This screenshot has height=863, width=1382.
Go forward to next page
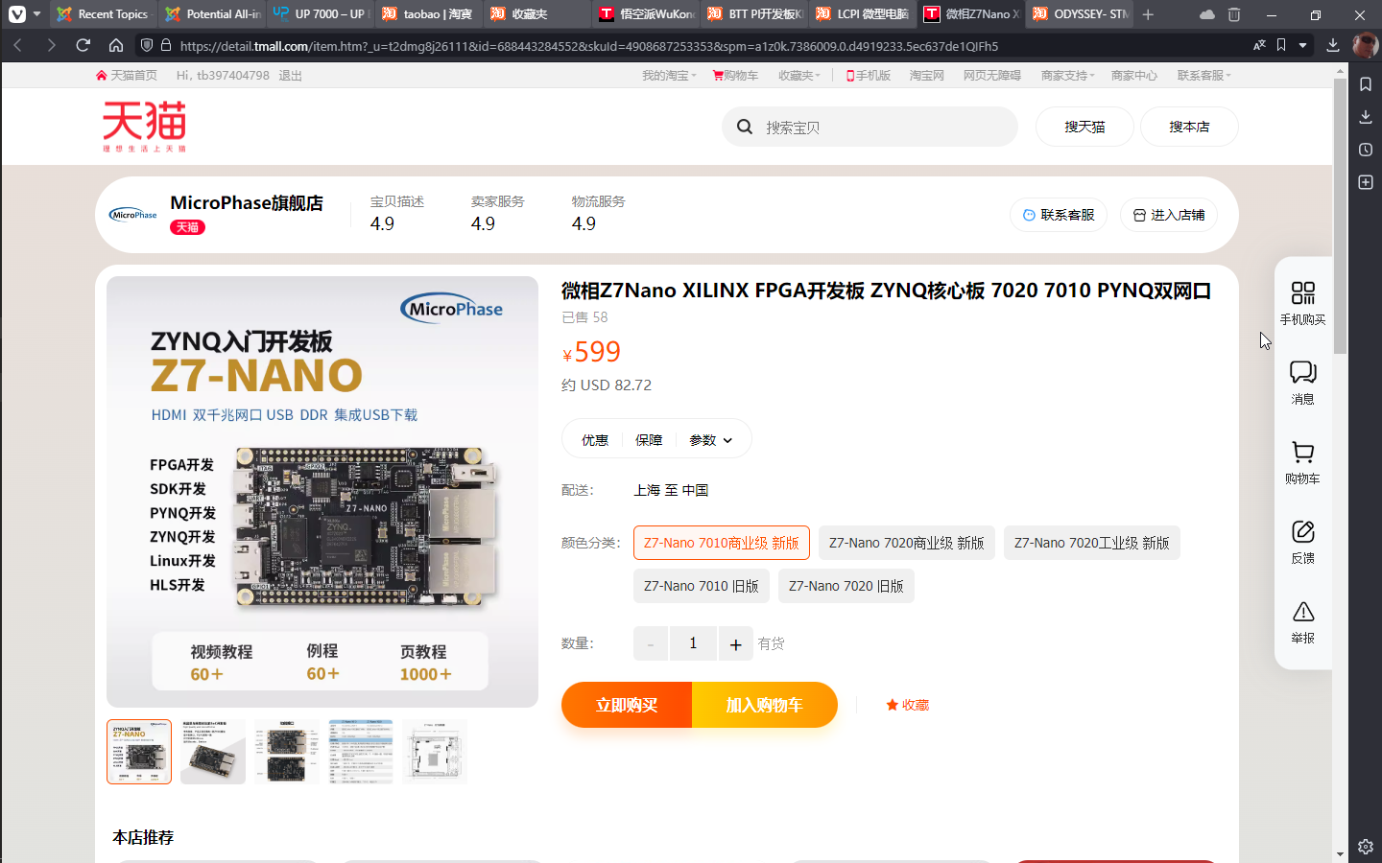point(51,45)
